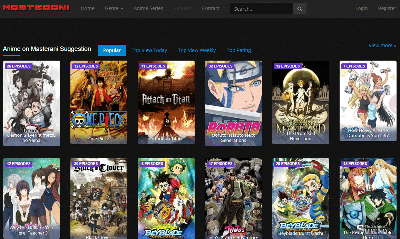Click the 26 Episodes badge on Demon Slayer
400x239 pixels.
pos(19,66)
